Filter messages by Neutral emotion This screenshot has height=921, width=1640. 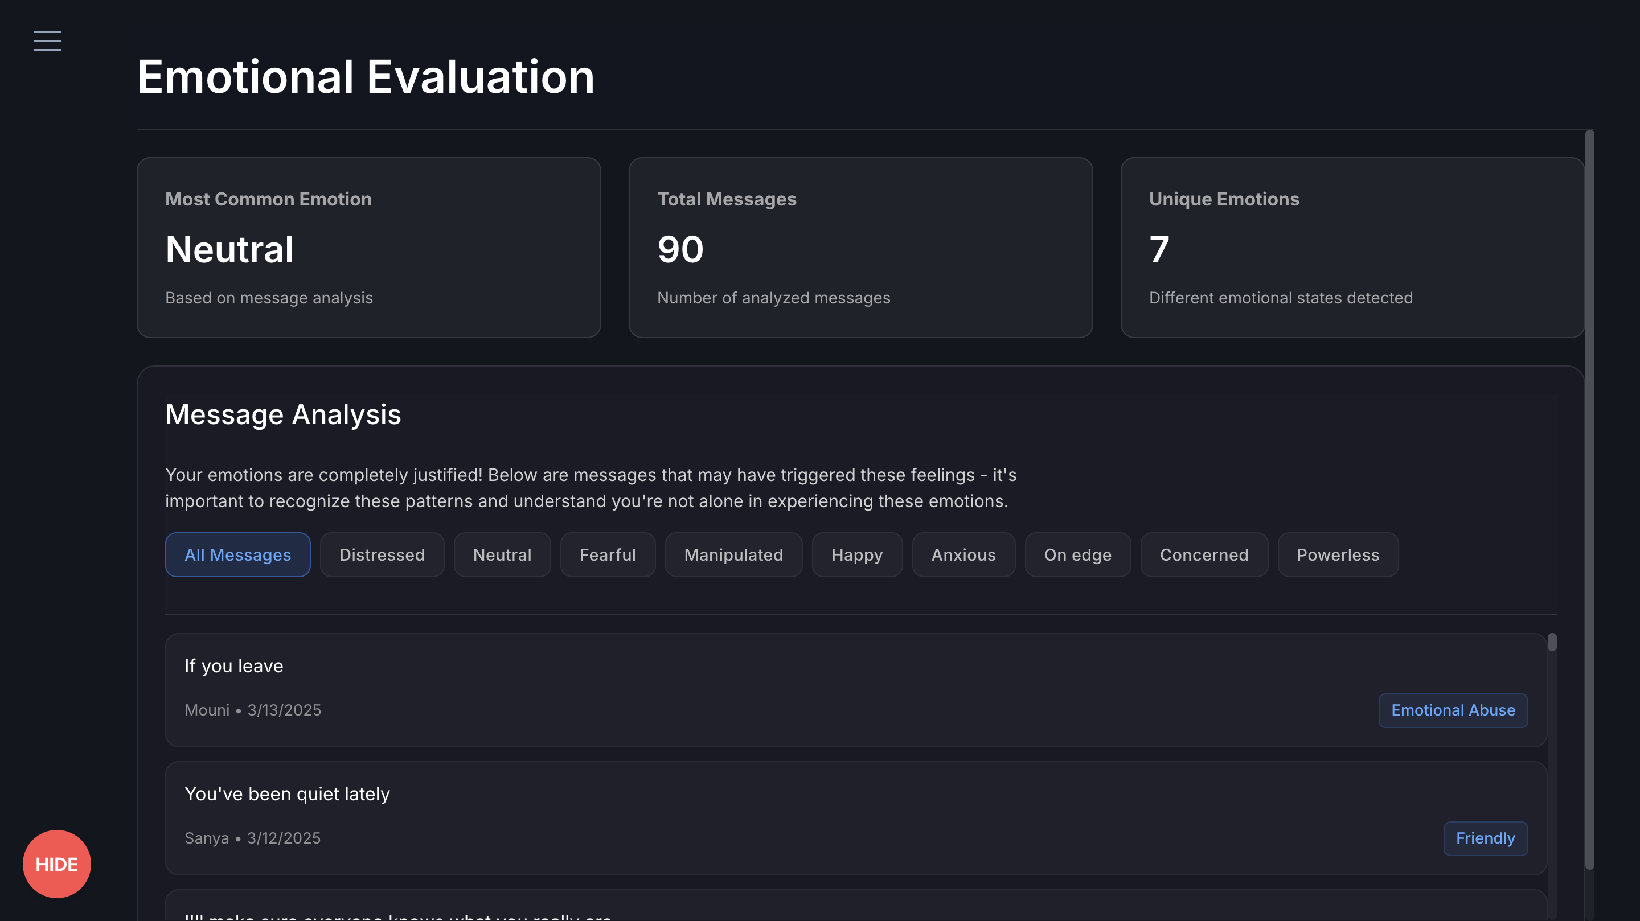click(x=502, y=554)
